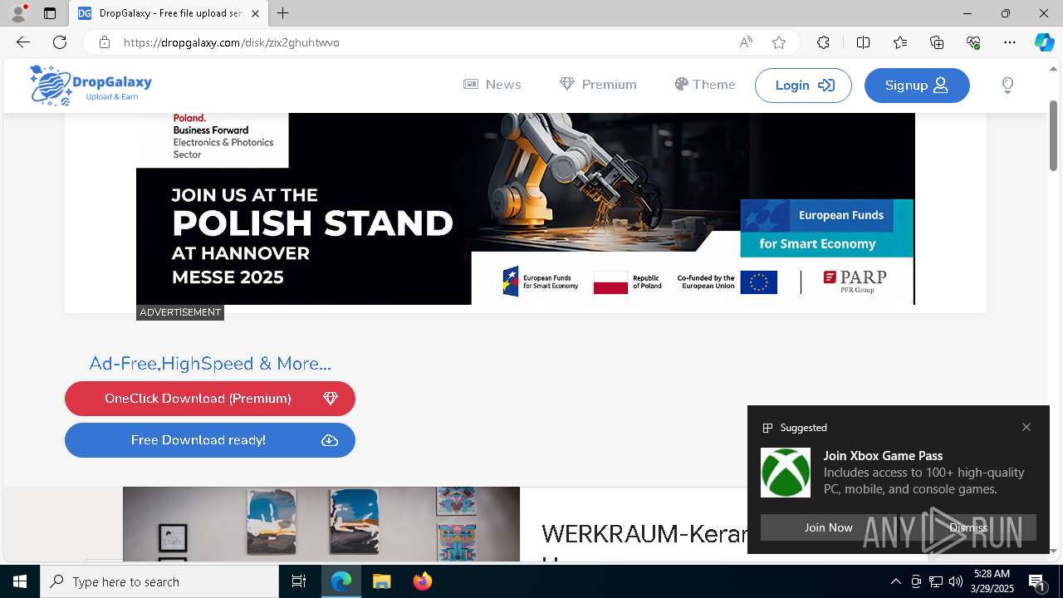Image resolution: width=1063 pixels, height=598 pixels.
Task: Open browser Extensions icon
Action: click(x=823, y=42)
